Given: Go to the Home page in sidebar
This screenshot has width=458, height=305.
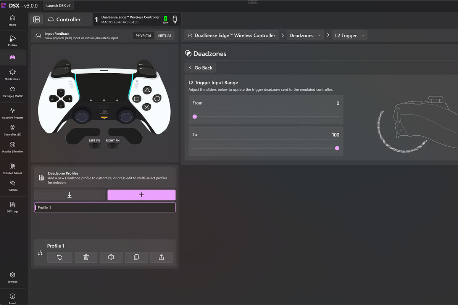Looking at the screenshot, I should click(x=13, y=20).
